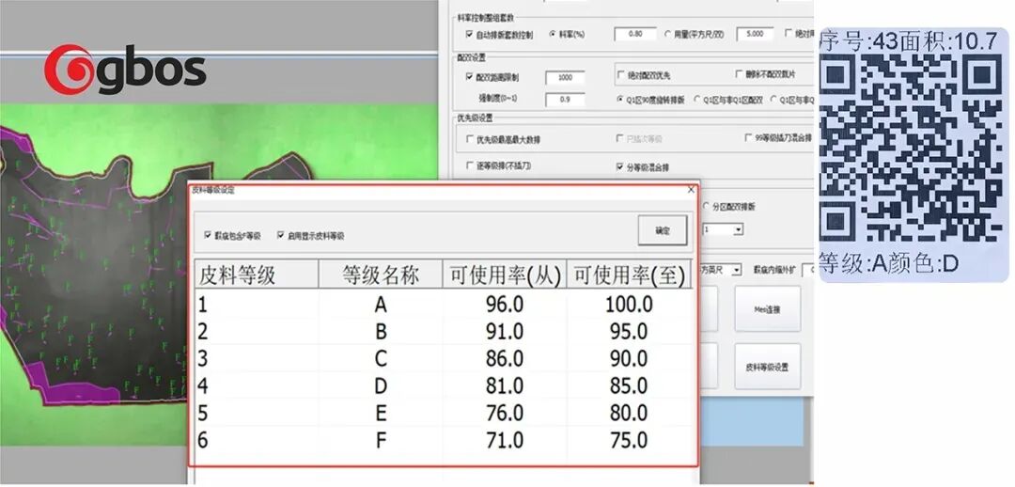Select Q1区与非Q1区配双 radio option
Image resolution: width=1015 pixels, height=487 pixels.
tap(697, 100)
